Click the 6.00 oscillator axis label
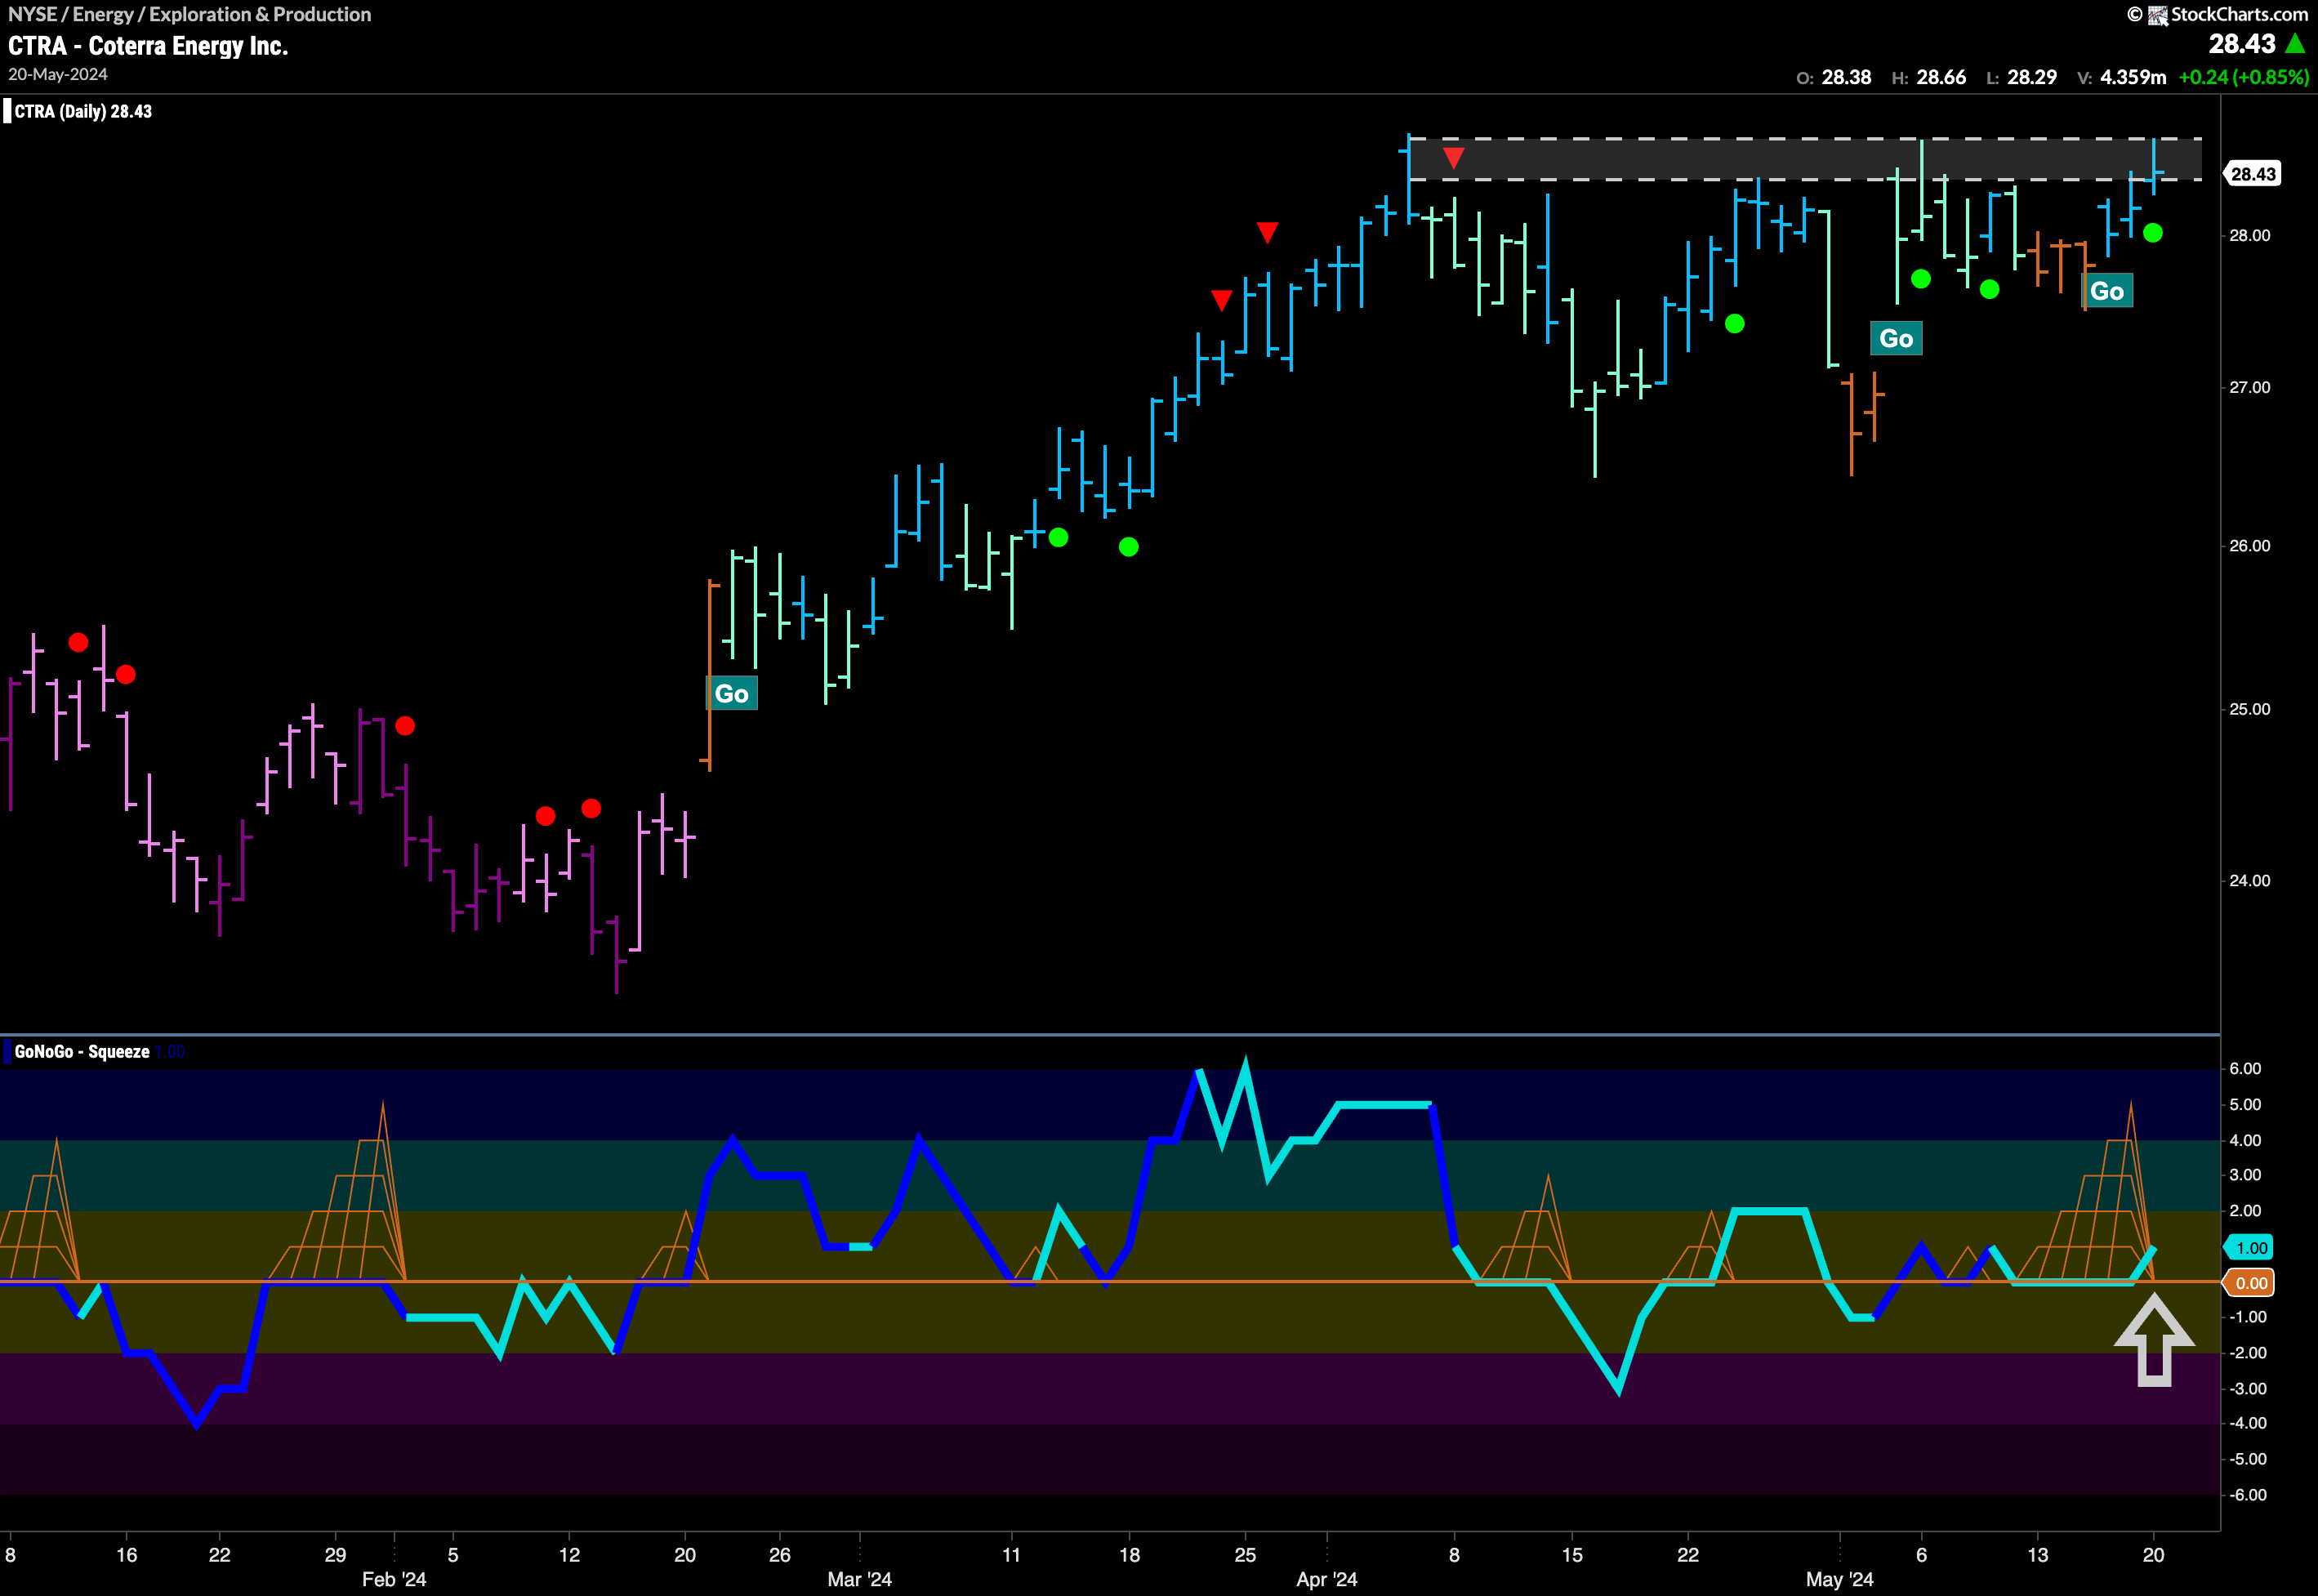 (x=2245, y=1069)
